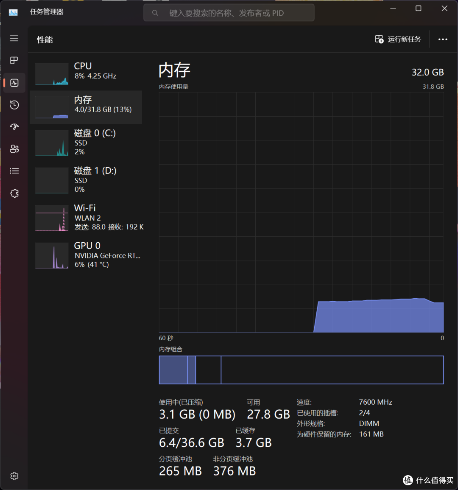Maximize the Task Manager window
This screenshot has width=458, height=490.
point(418,8)
